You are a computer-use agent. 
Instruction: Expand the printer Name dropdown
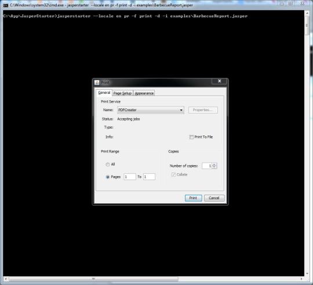[x=151, y=110]
